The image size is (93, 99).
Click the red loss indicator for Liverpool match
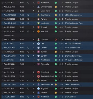pos(56,40)
